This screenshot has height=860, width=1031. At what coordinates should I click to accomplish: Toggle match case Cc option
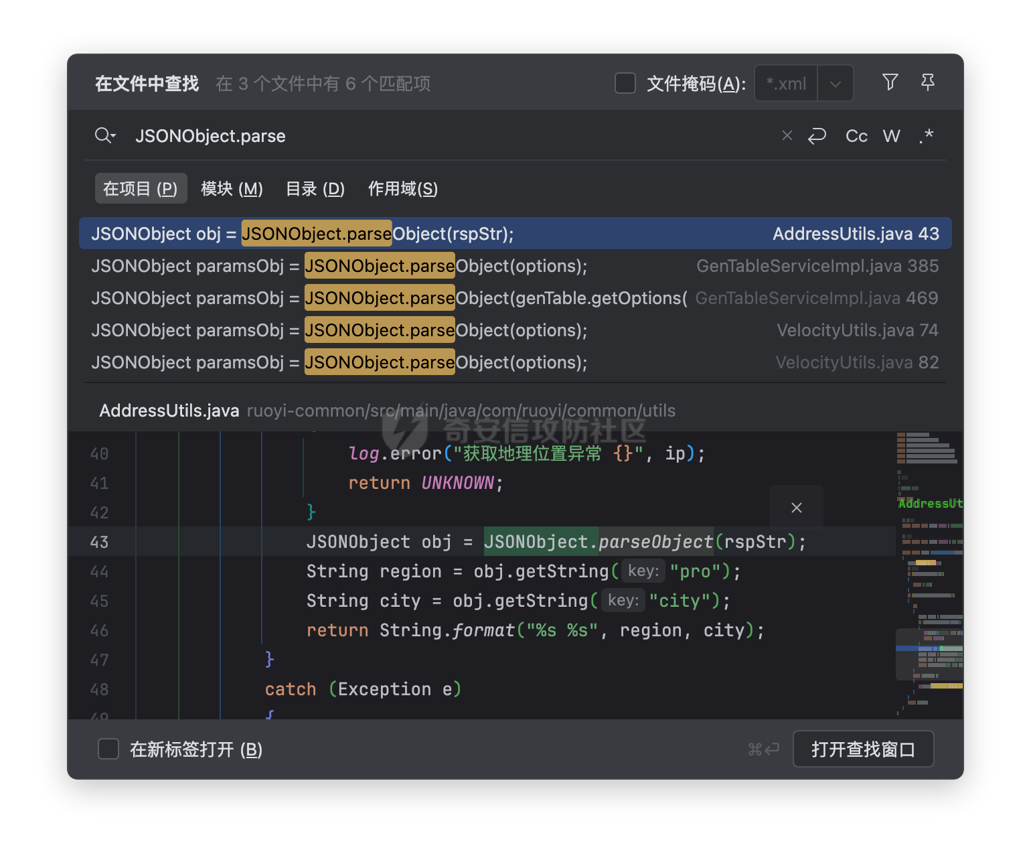pos(856,136)
